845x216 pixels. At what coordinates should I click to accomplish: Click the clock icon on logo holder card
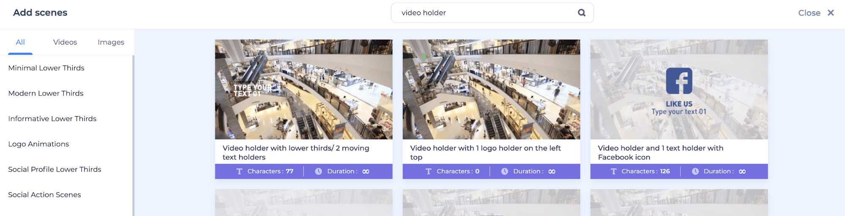tap(504, 171)
